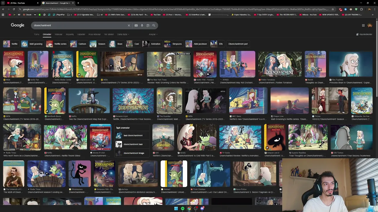Screen dimensions: 378x212
Task: Filter images by Matt groening chip
Action: [x=32, y=44]
